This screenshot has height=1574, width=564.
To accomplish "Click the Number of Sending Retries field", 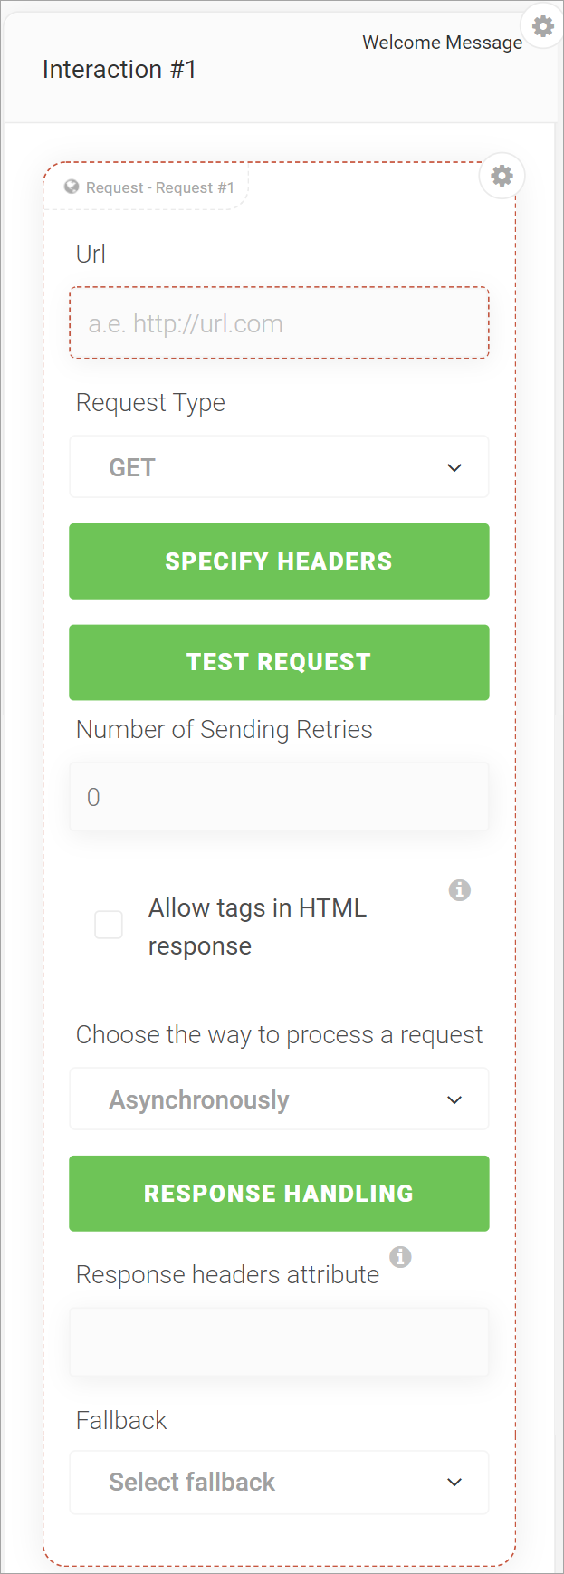I will pos(279,797).
